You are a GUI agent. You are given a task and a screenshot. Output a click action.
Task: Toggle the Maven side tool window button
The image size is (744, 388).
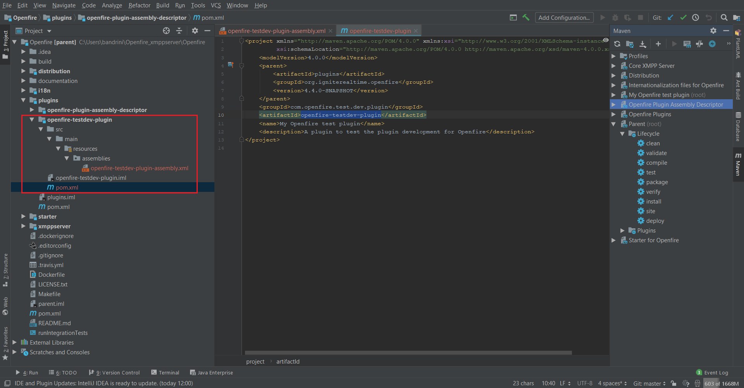coord(738,164)
